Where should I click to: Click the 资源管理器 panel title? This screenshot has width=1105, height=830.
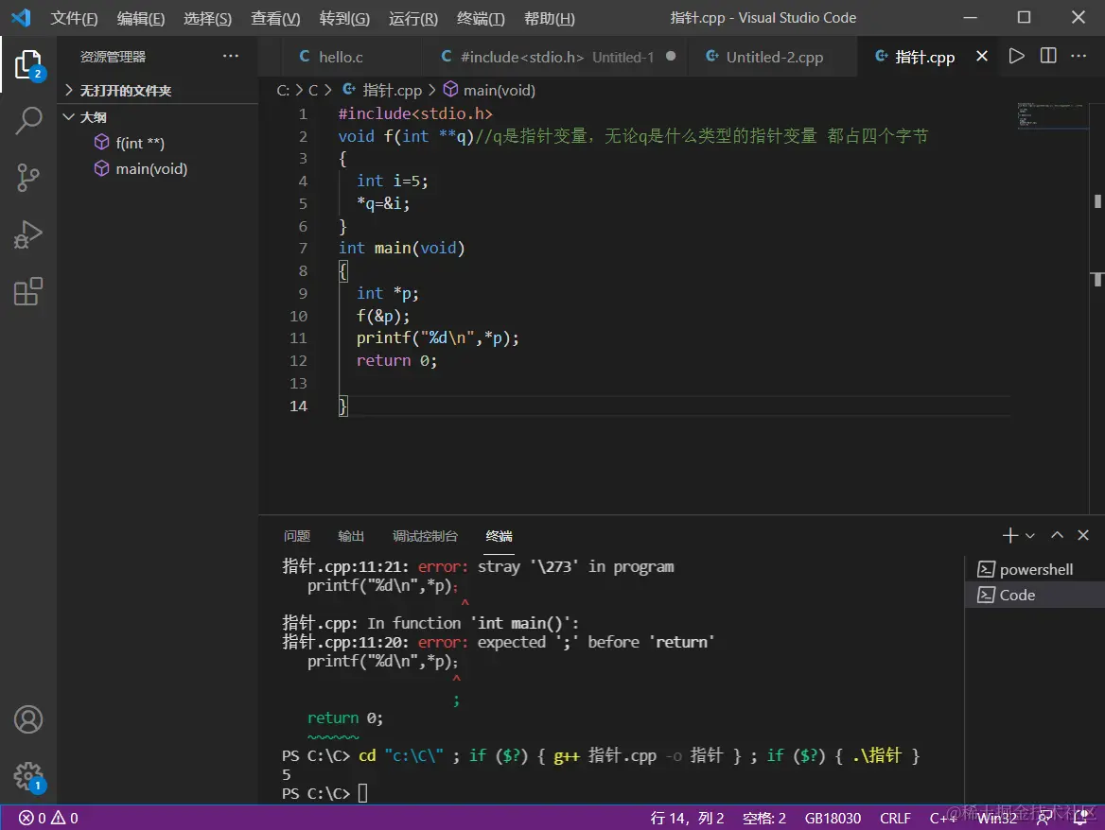coord(113,57)
